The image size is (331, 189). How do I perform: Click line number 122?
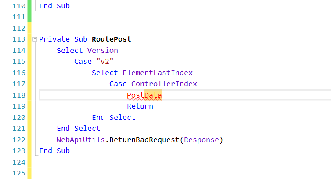[x=19, y=140]
